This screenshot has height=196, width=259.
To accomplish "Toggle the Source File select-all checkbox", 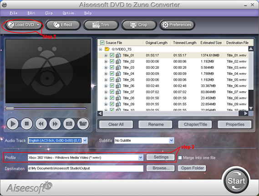I will [x=102, y=43].
